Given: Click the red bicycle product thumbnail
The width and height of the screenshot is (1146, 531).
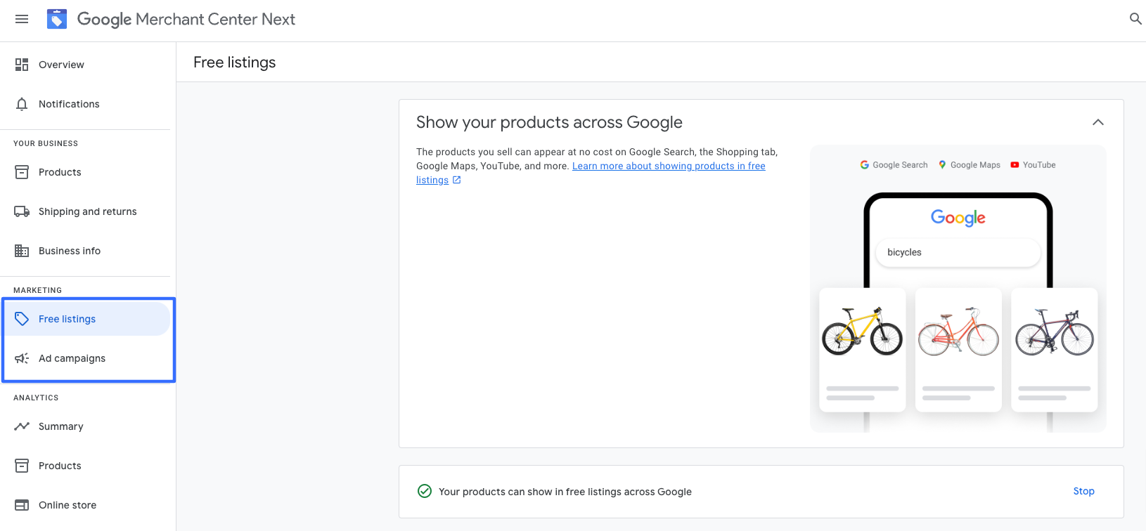Looking at the screenshot, I should pyautogui.click(x=958, y=332).
